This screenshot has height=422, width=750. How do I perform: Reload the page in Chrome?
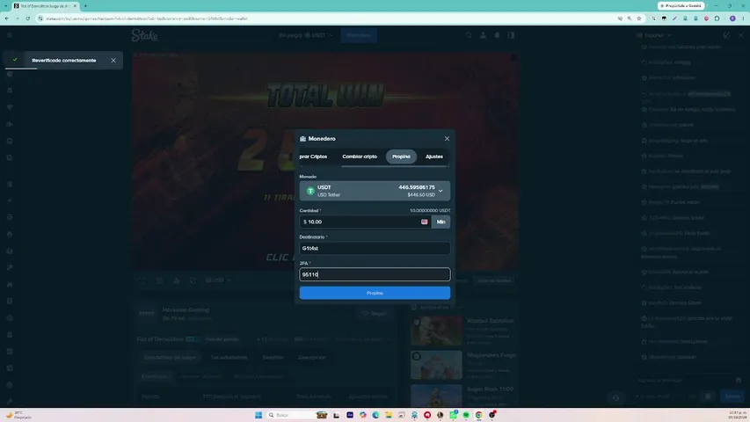point(28,18)
